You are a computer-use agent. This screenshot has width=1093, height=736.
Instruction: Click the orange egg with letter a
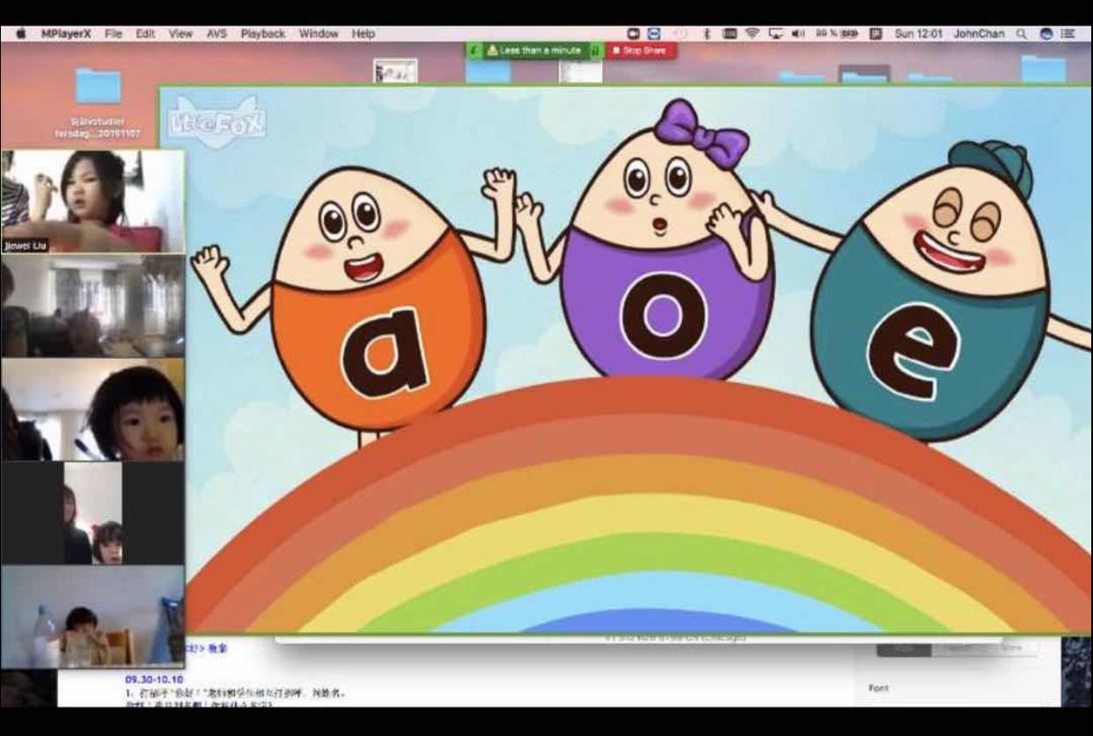377,299
